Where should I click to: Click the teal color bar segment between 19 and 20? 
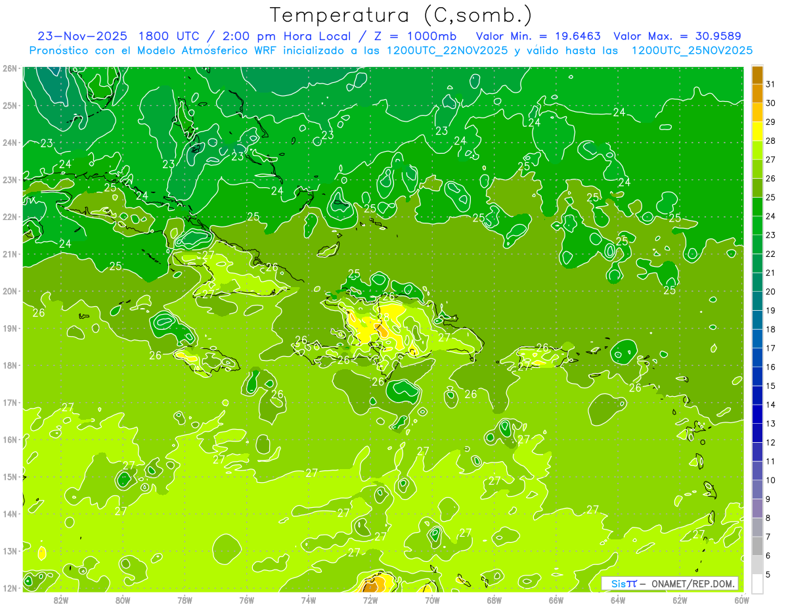tap(757, 301)
